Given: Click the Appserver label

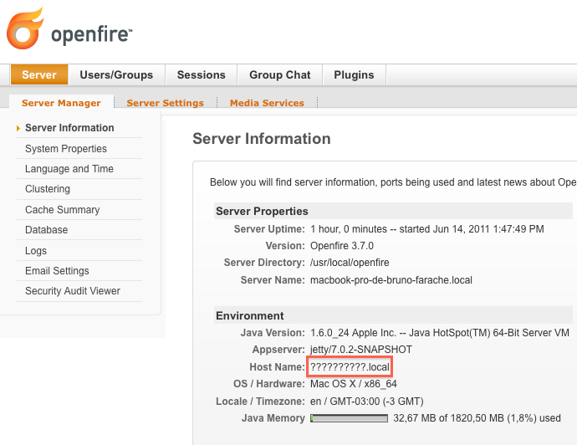Looking at the screenshot, I should pos(278,350).
